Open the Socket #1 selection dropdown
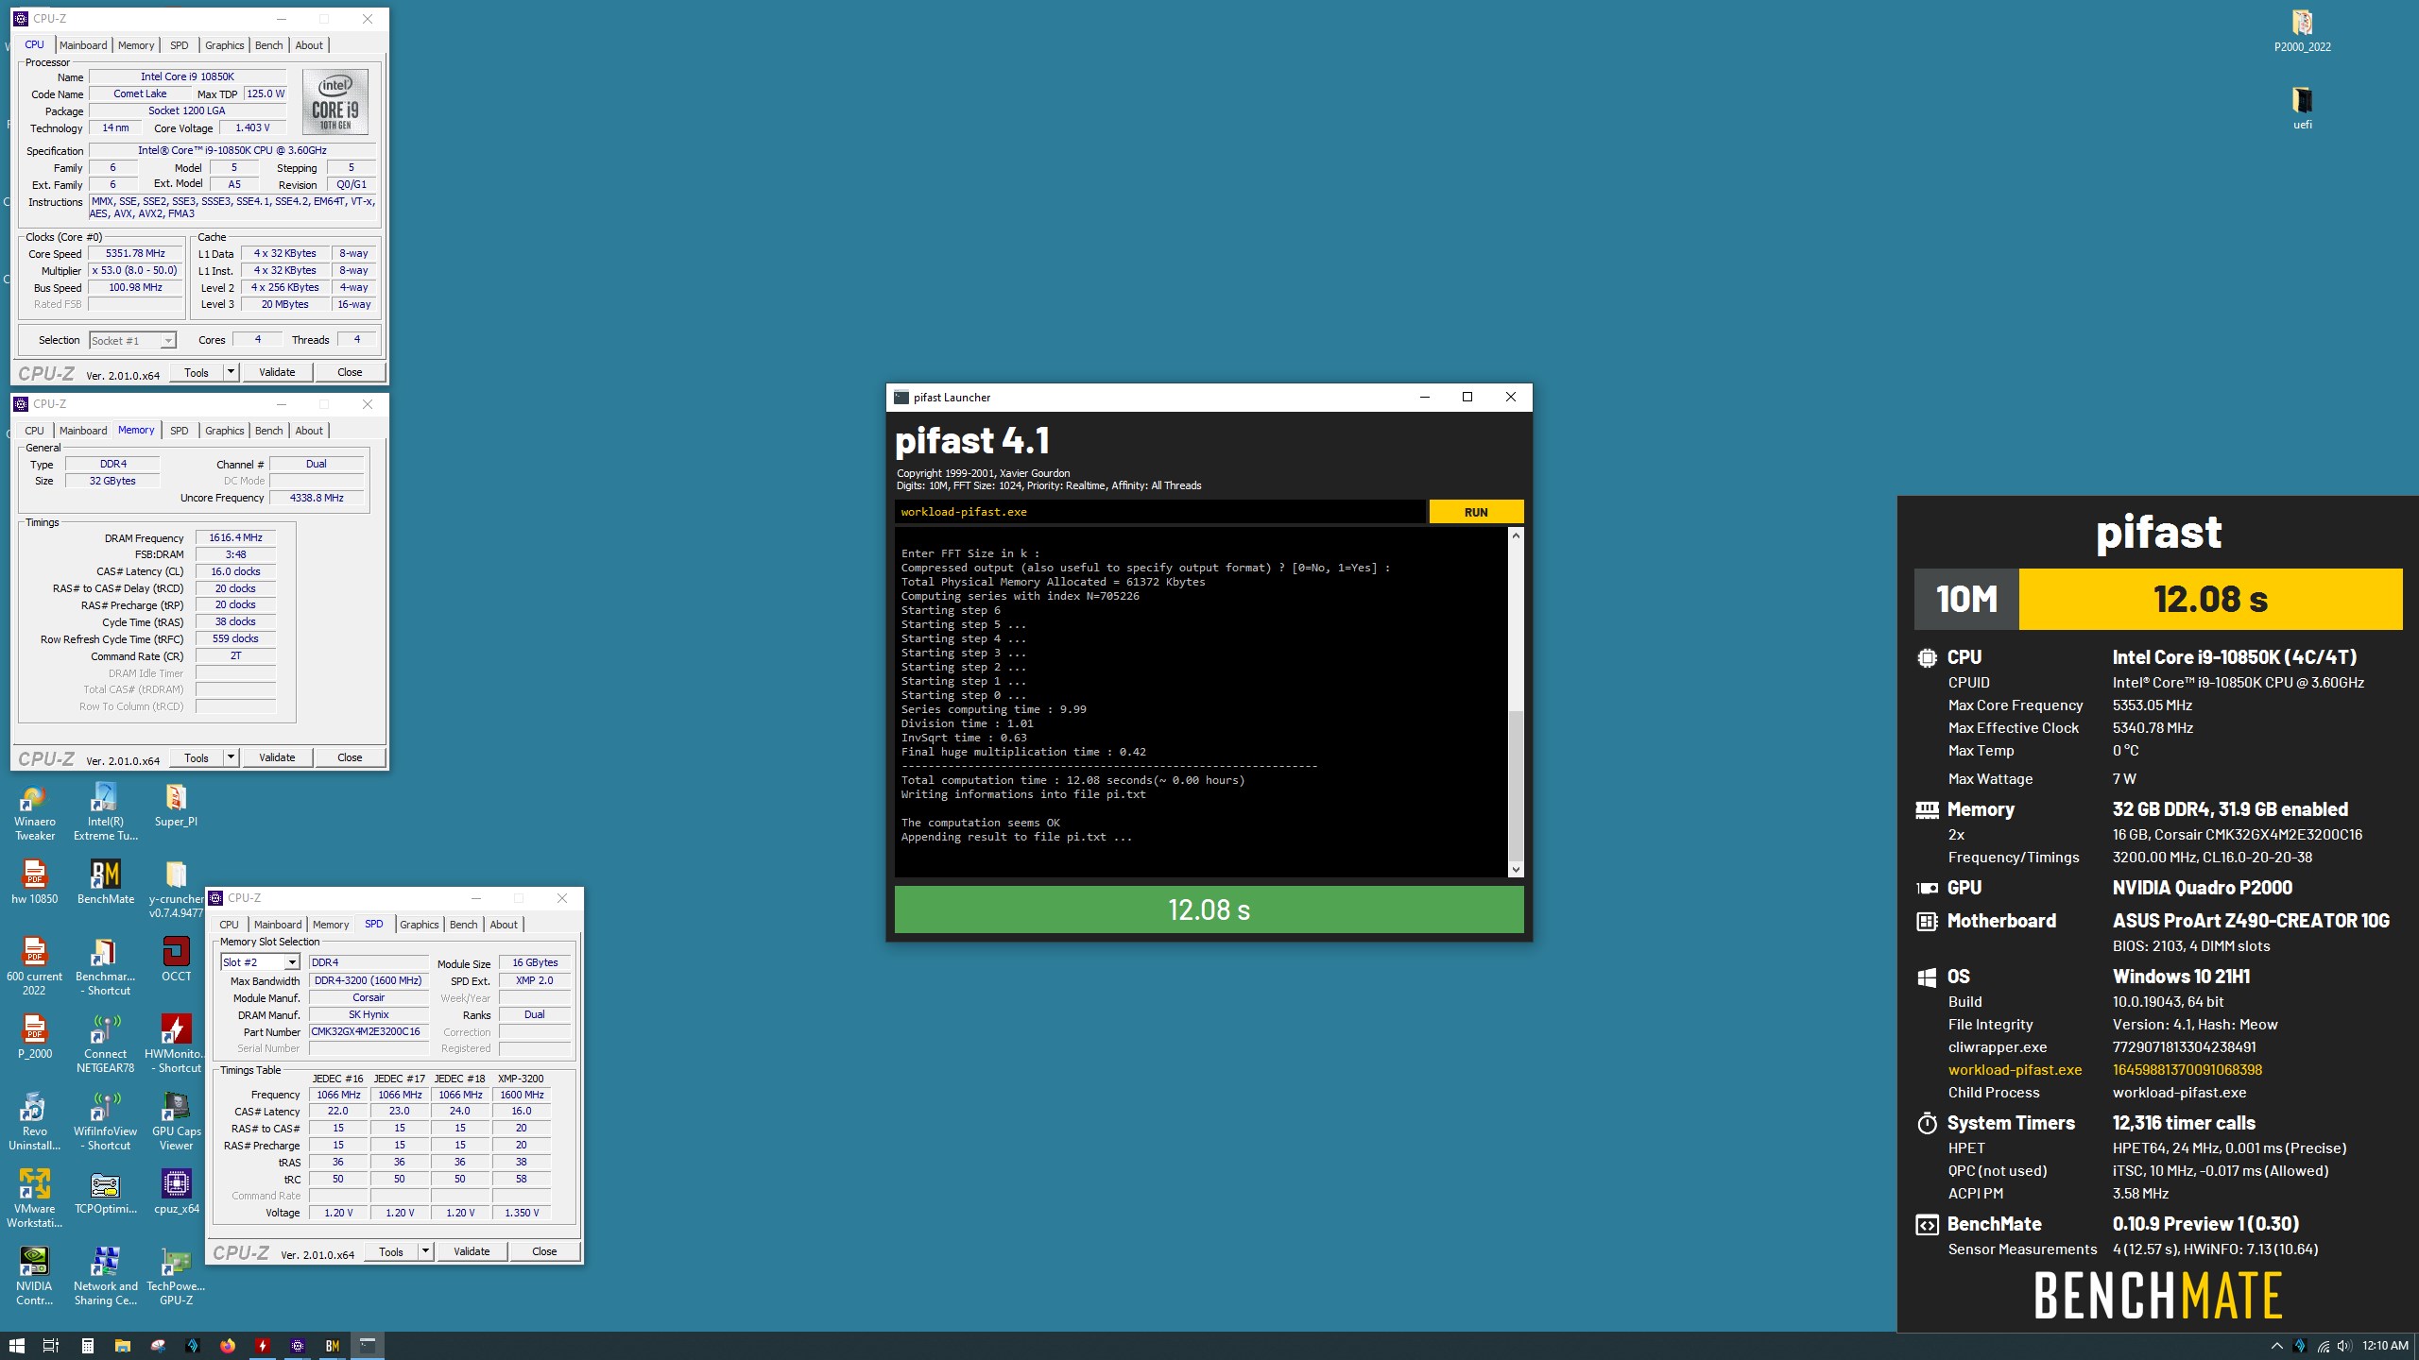Viewport: 2419px width, 1360px height. (132, 341)
